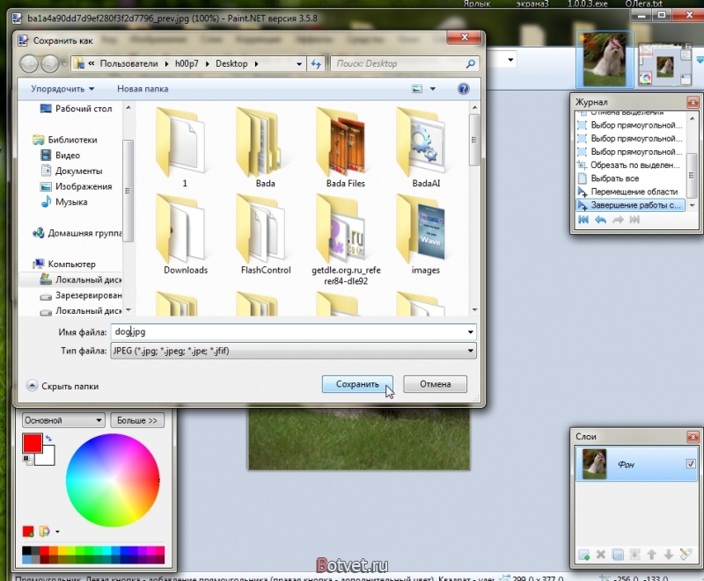Click Домашняя группа in navigation pane
704x581 pixels.
(x=77, y=233)
